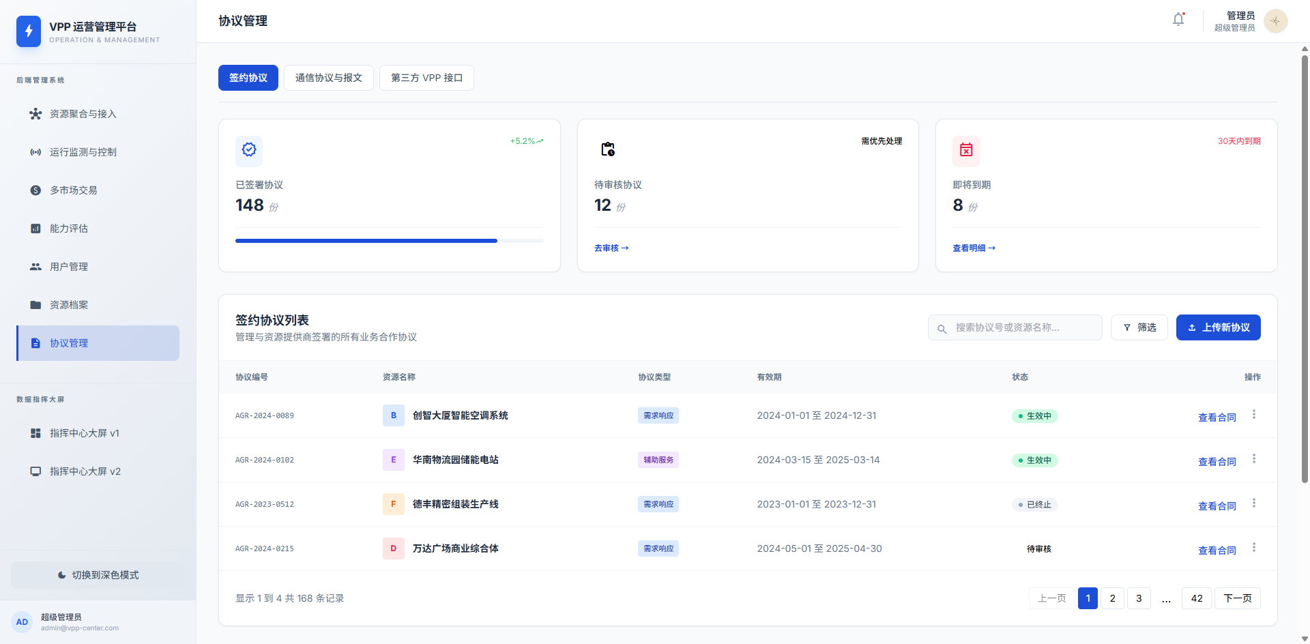The width and height of the screenshot is (1310, 644).
Task: Click the VPP lightning logo icon
Action: 29,31
